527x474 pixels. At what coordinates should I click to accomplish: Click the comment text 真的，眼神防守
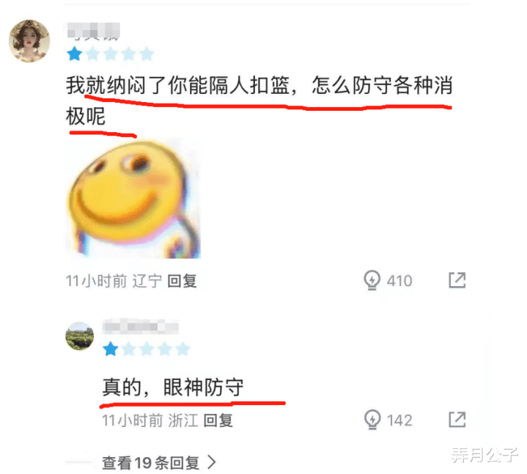pos(173,387)
